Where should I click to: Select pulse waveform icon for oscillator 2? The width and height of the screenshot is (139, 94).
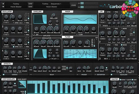(x=26, y=26)
